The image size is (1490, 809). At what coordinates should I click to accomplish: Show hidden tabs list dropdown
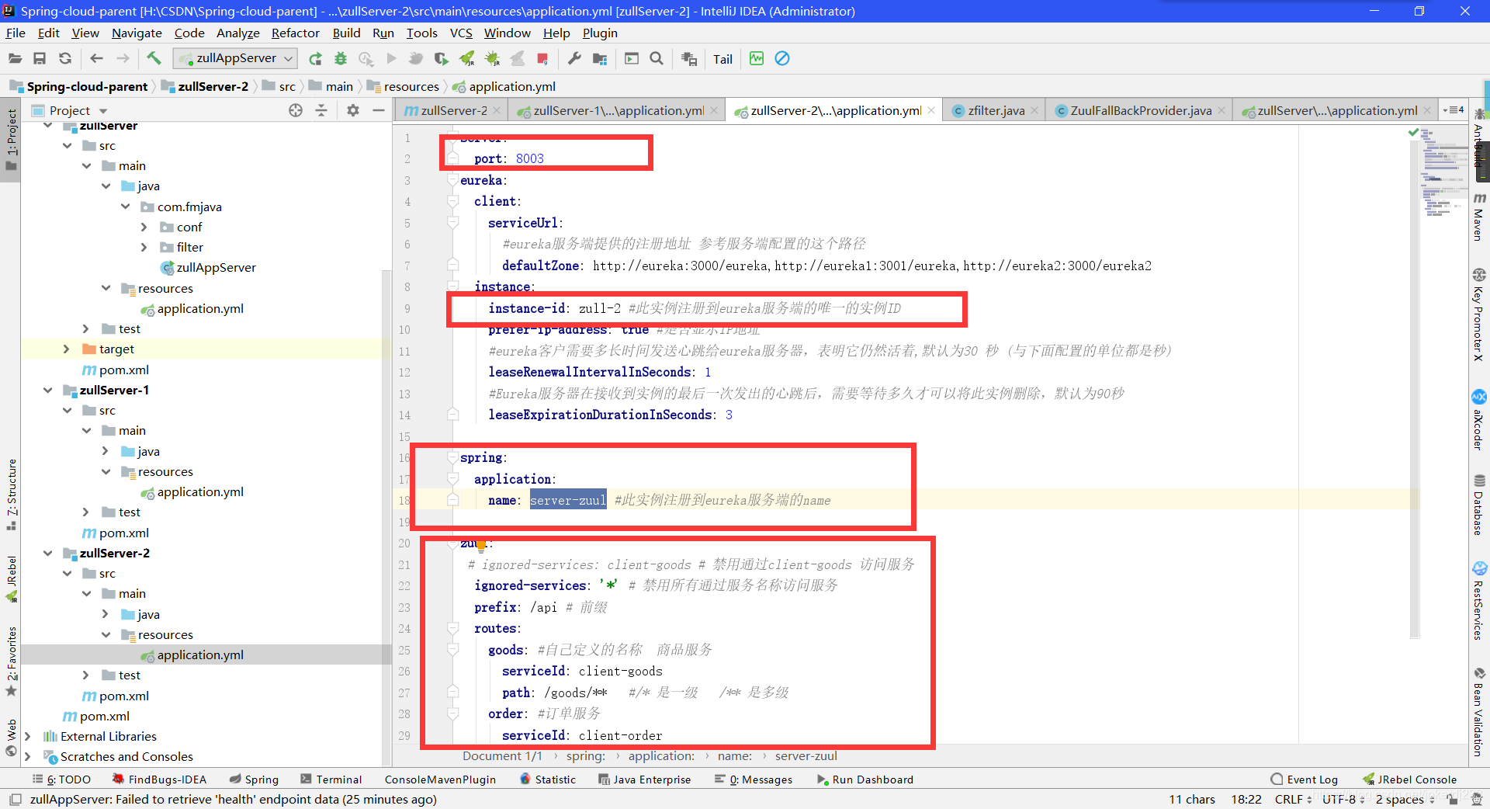click(1454, 110)
